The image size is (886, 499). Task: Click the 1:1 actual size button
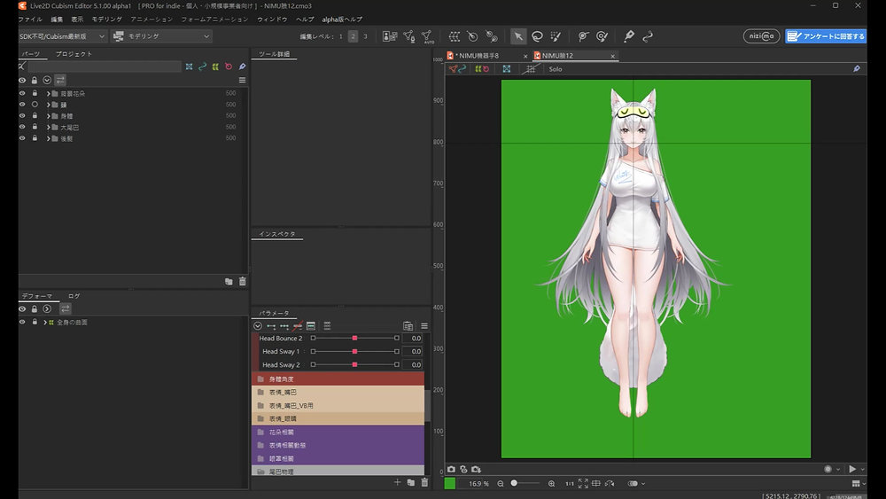pyautogui.click(x=569, y=484)
